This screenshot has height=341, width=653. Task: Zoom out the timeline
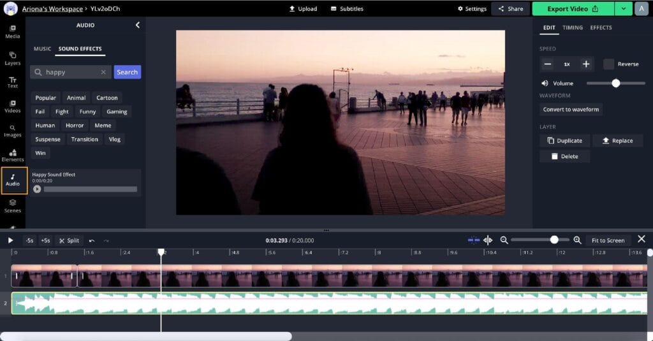tap(504, 240)
